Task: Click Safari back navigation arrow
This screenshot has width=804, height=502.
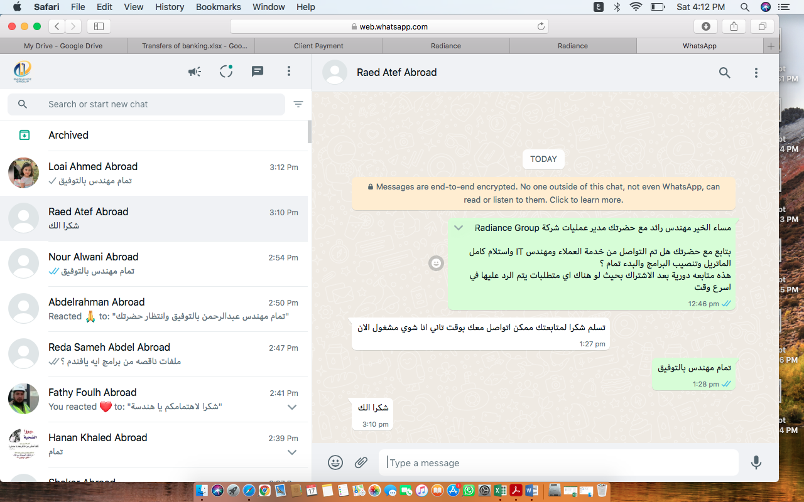Action: click(57, 26)
